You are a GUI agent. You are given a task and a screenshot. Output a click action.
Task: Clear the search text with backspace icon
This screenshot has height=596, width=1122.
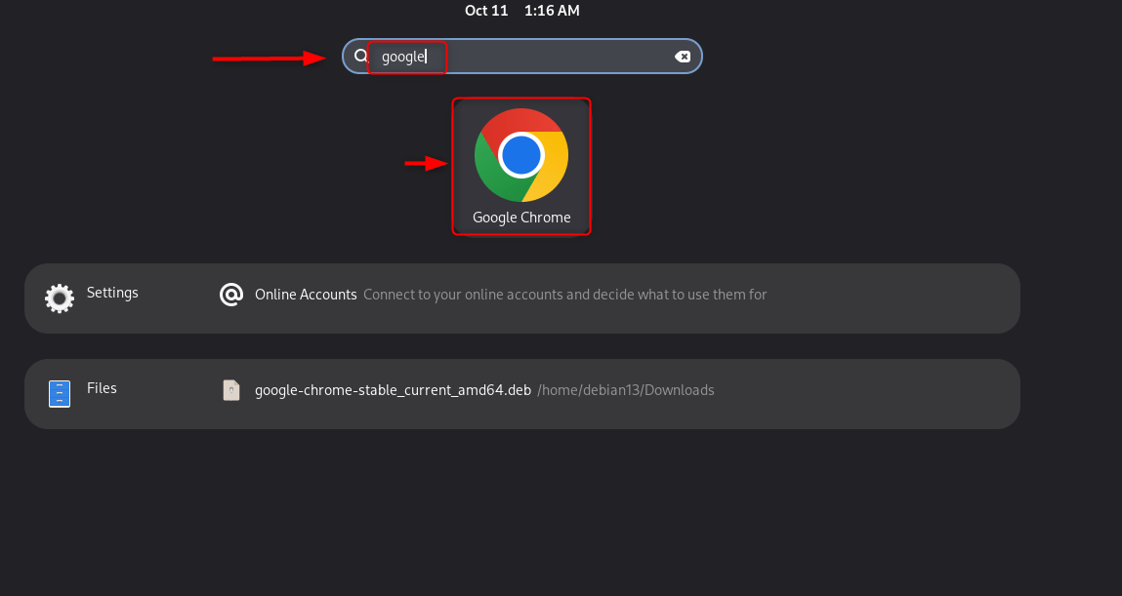point(684,57)
